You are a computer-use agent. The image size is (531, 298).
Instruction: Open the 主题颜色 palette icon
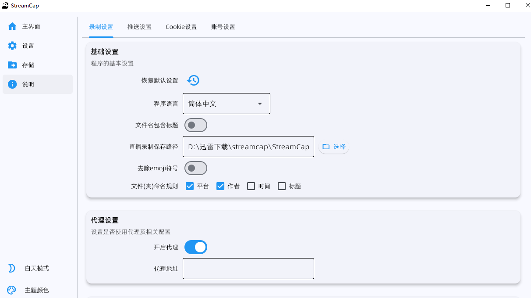[x=12, y=290]
